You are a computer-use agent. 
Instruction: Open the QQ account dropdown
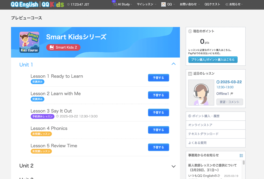pos(168,4)
